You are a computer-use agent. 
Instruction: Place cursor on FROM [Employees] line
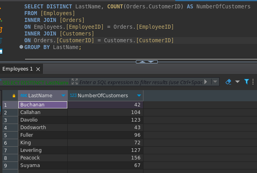pos(49,13)
